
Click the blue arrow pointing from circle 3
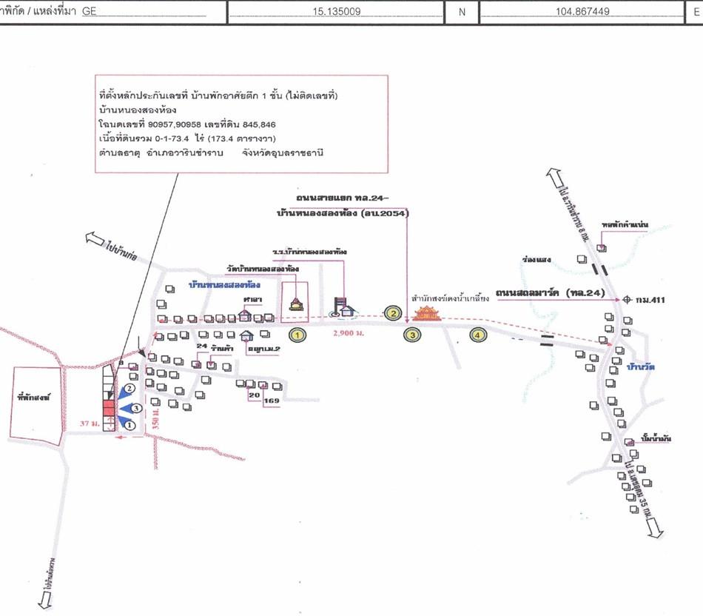(126, 408)
